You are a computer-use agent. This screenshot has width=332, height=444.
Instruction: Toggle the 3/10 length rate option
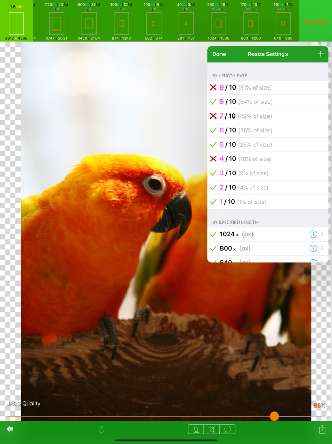[x=268, y=173]
